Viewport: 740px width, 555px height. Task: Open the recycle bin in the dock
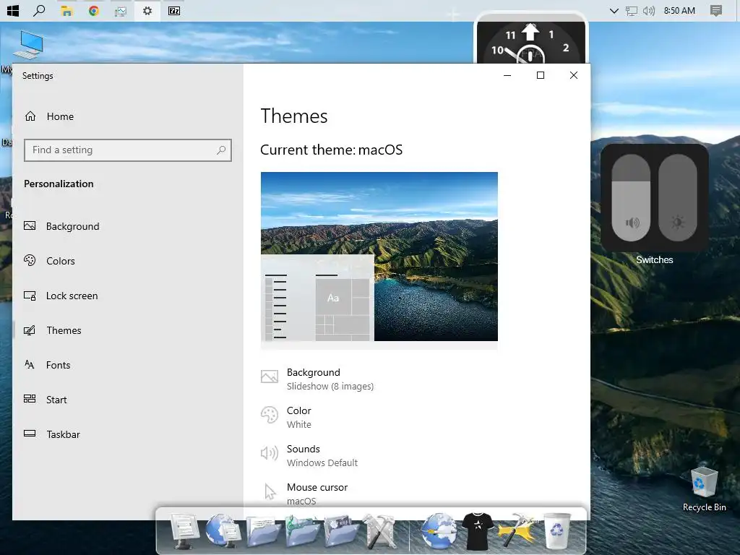(557, 531)
